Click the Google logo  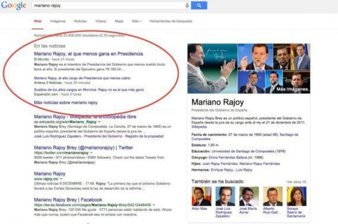click(14, 6)
